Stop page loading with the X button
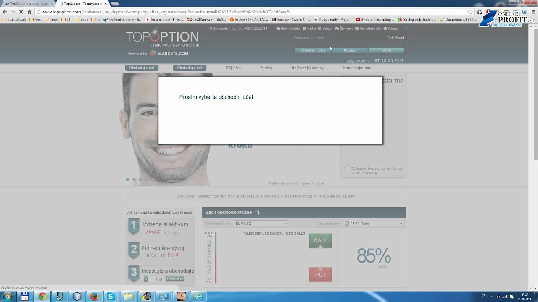 21,12
